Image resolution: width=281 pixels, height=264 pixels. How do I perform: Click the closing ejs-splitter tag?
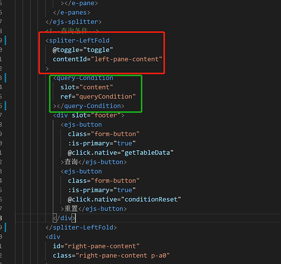[x=73, y=22]
